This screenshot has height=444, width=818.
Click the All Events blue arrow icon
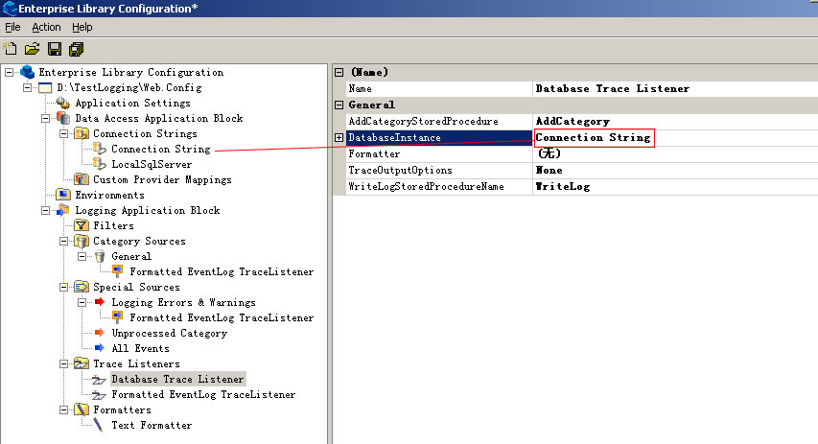pos(100,348)
